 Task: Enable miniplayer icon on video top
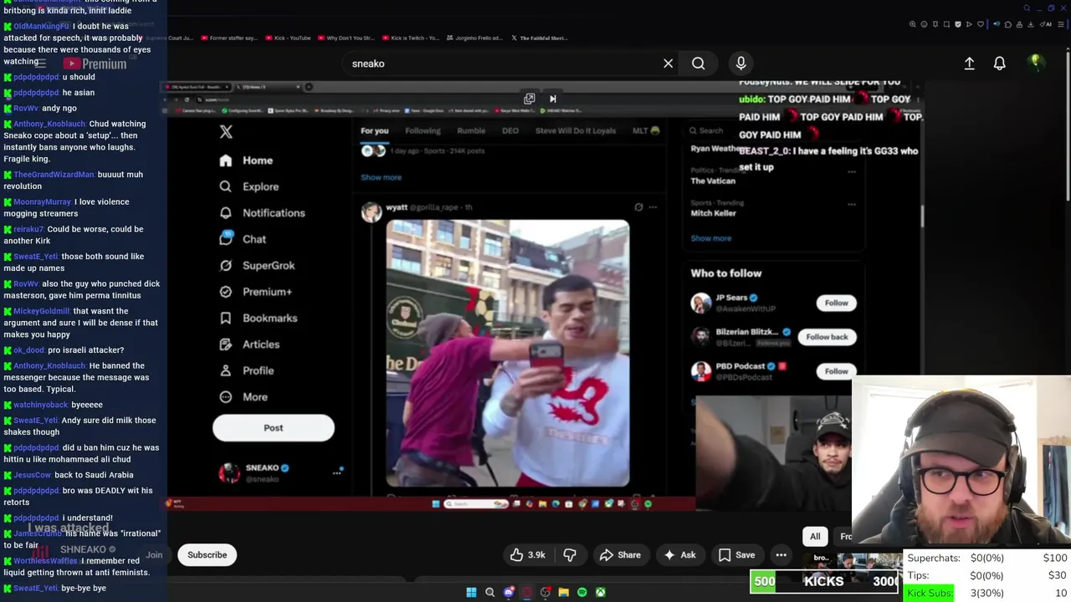coord(530,99)
